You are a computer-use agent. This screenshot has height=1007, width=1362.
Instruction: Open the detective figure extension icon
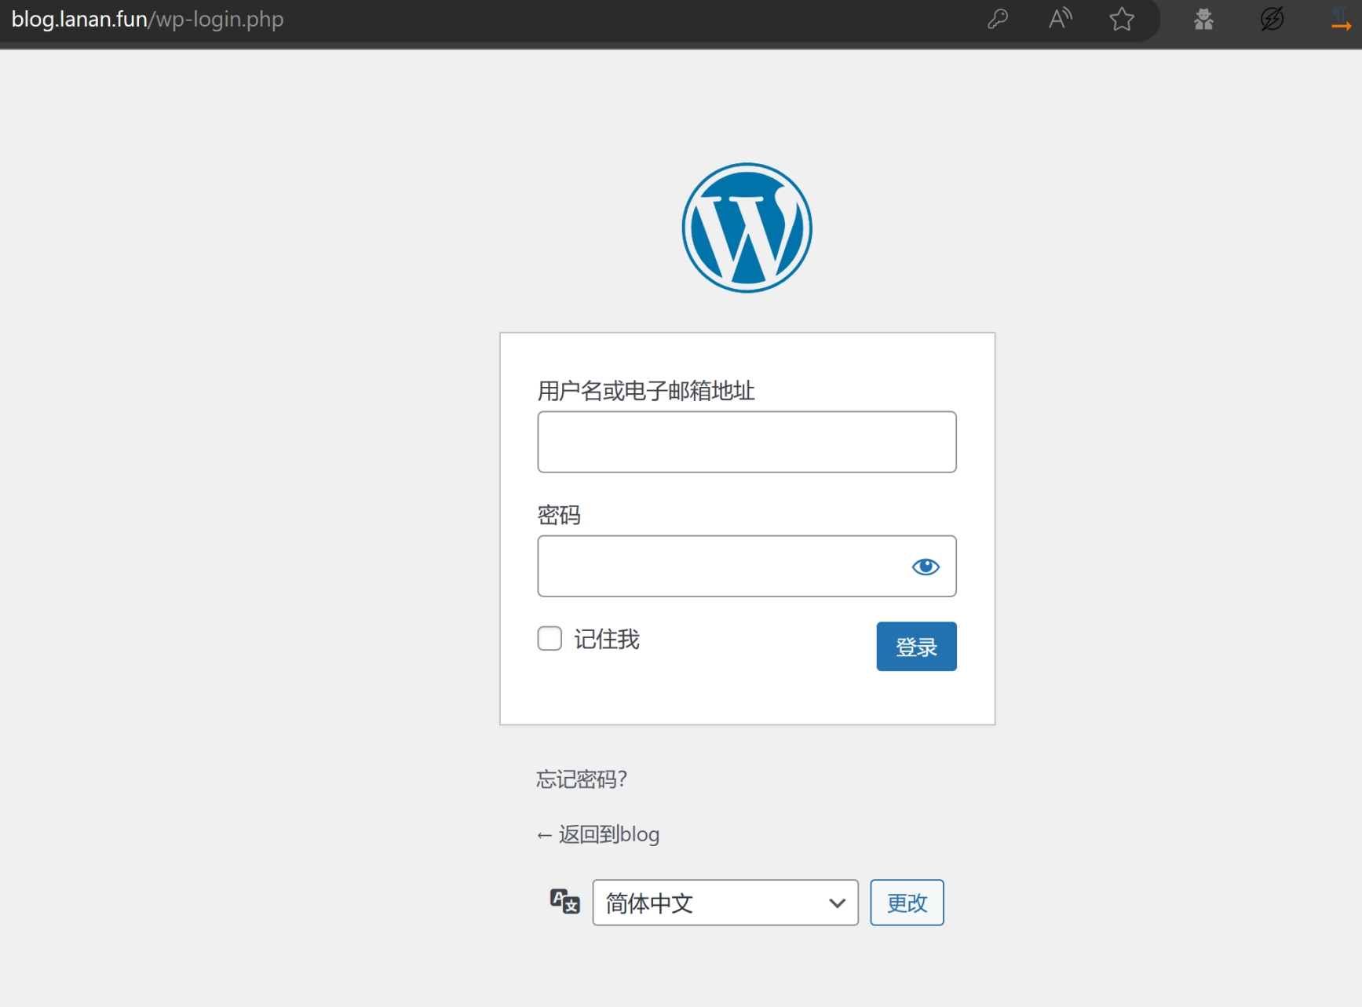pos(1203,19)
